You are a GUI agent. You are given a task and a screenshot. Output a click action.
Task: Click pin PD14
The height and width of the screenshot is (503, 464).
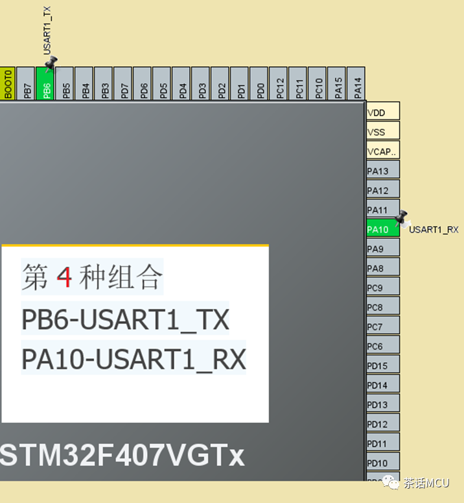pos(383,384)
